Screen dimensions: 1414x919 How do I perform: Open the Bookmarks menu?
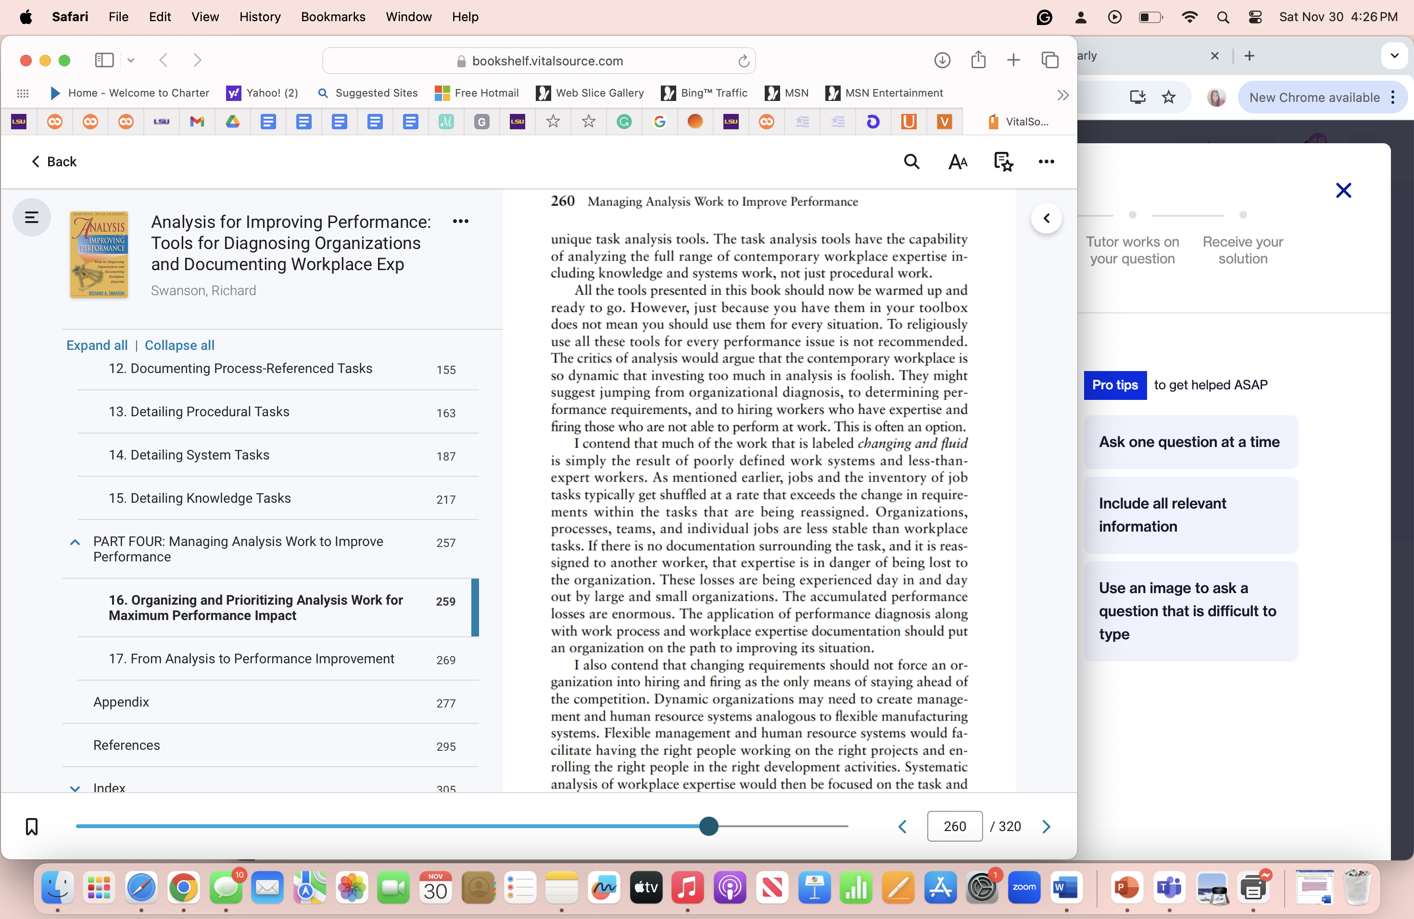(333, 17)
